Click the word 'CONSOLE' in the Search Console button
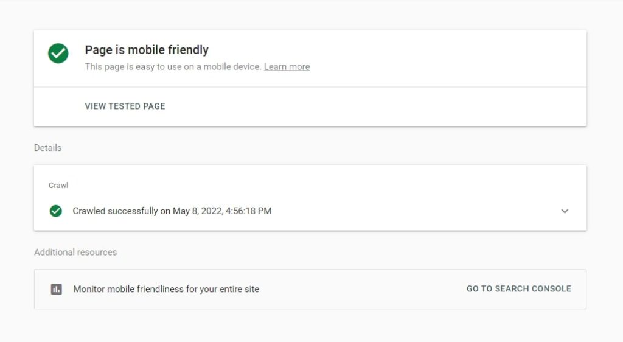The image size is (623, 342). click(551, 289)
